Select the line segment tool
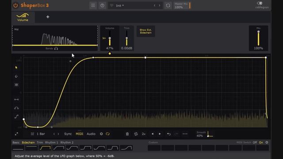 pos(16,99)
